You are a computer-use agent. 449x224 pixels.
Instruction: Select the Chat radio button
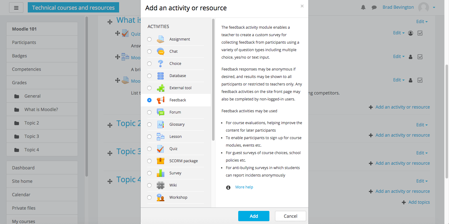(149, 51)
